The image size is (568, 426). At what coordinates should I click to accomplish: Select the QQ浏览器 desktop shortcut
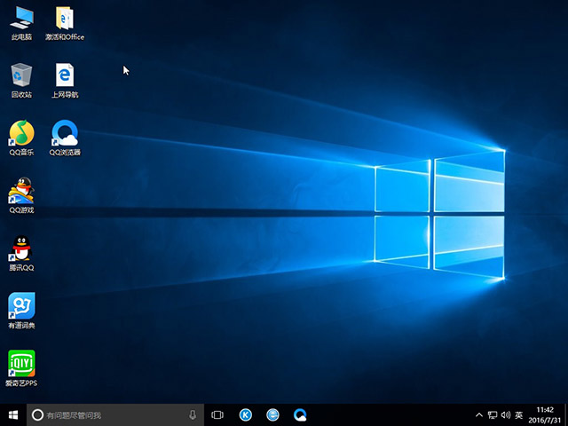tap(64, 133)
